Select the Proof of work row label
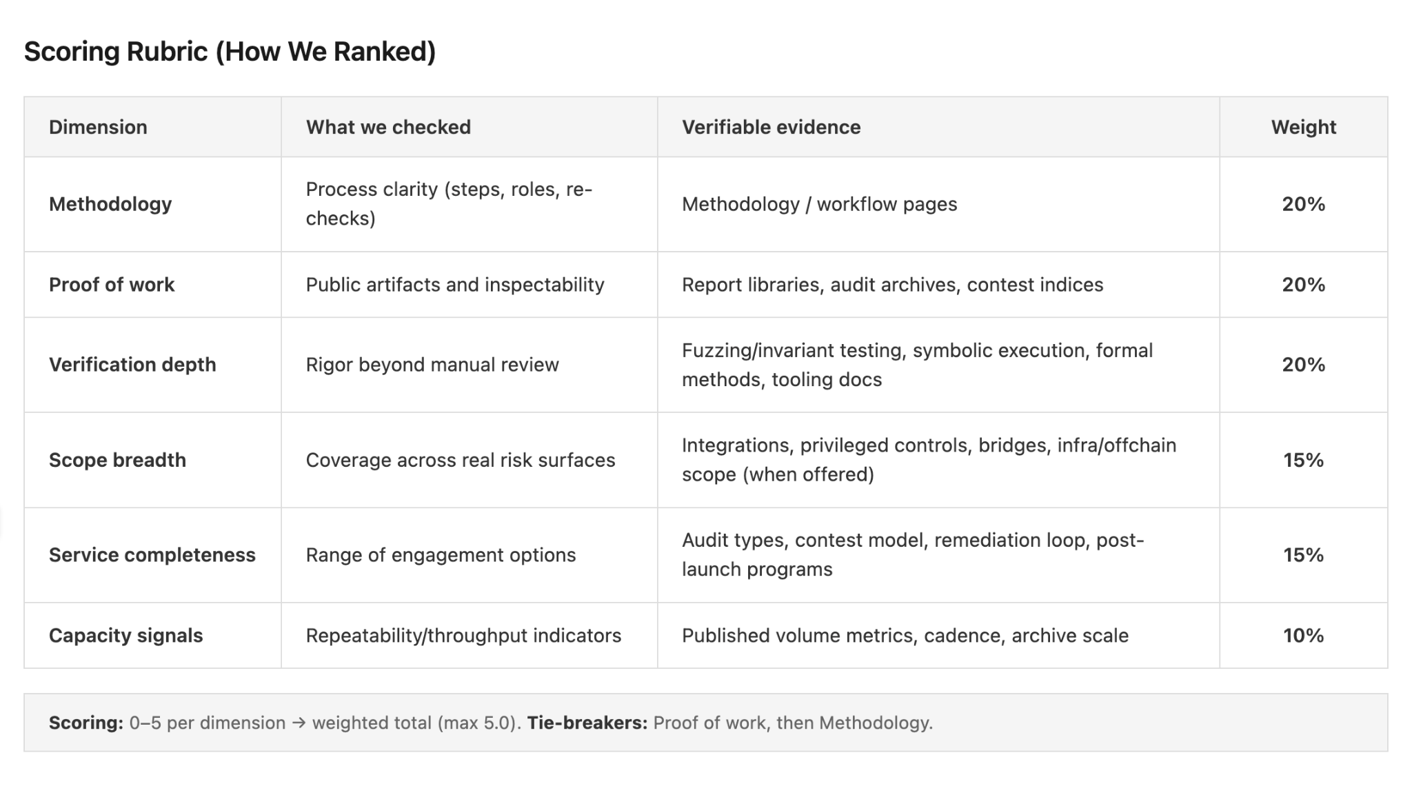 click(112, 285)
